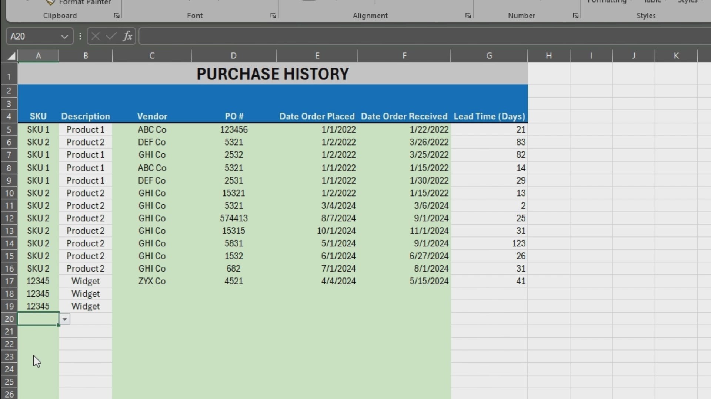Image resolution: width=711 pixels, height=399 pixels.
Task: Select received date 3/26/2022
Action: click(x=404, y=142)
